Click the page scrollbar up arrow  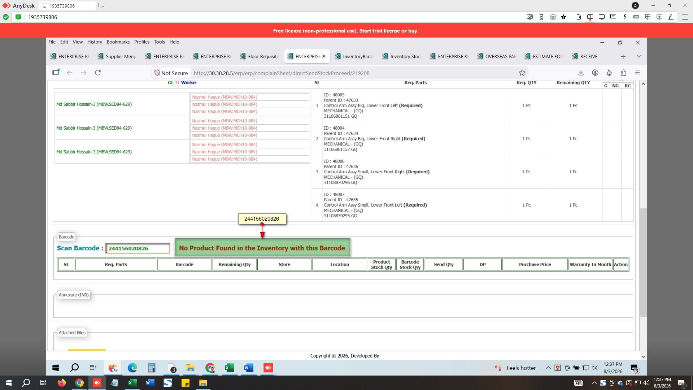643,84
